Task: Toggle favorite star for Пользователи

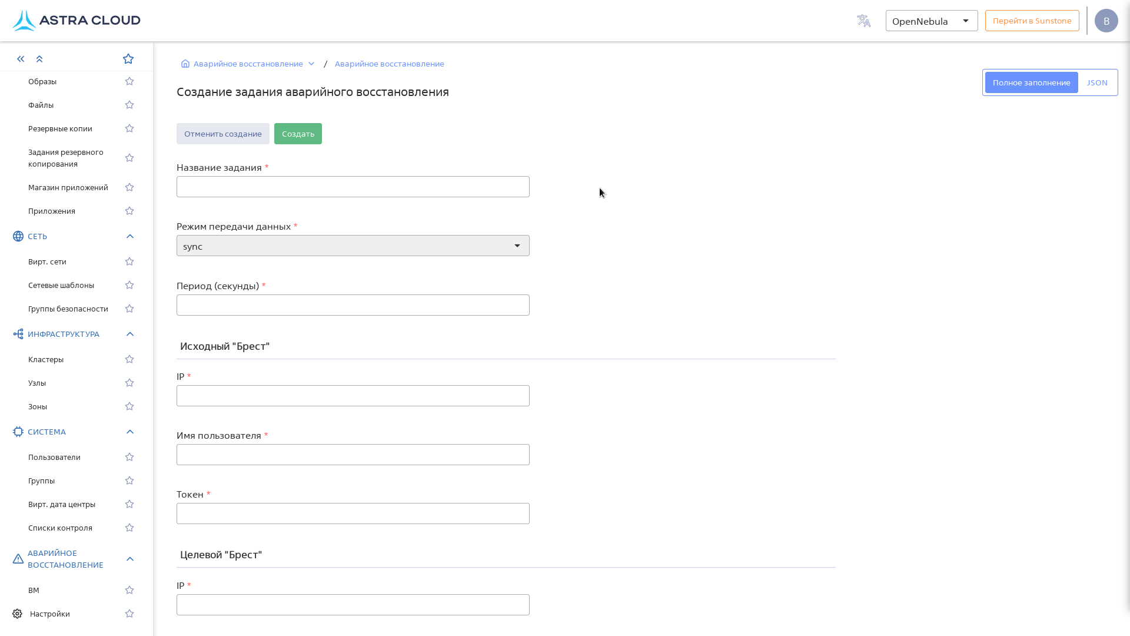Action: (129, 457)
